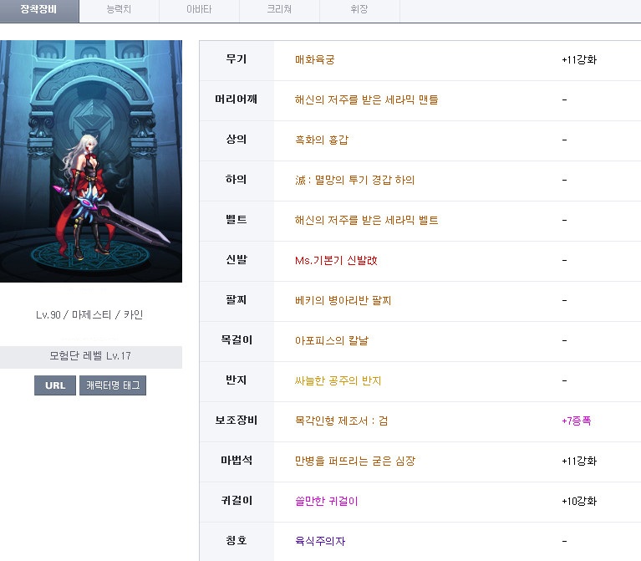Click the 무기 row label
The width and height of the screenshot is (641, 561).
tap(237, 59)
